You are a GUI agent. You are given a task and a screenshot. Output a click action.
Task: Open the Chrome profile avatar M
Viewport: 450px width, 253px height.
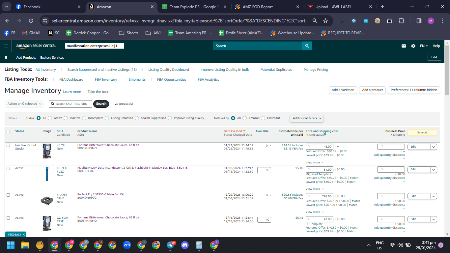(431, 21)
